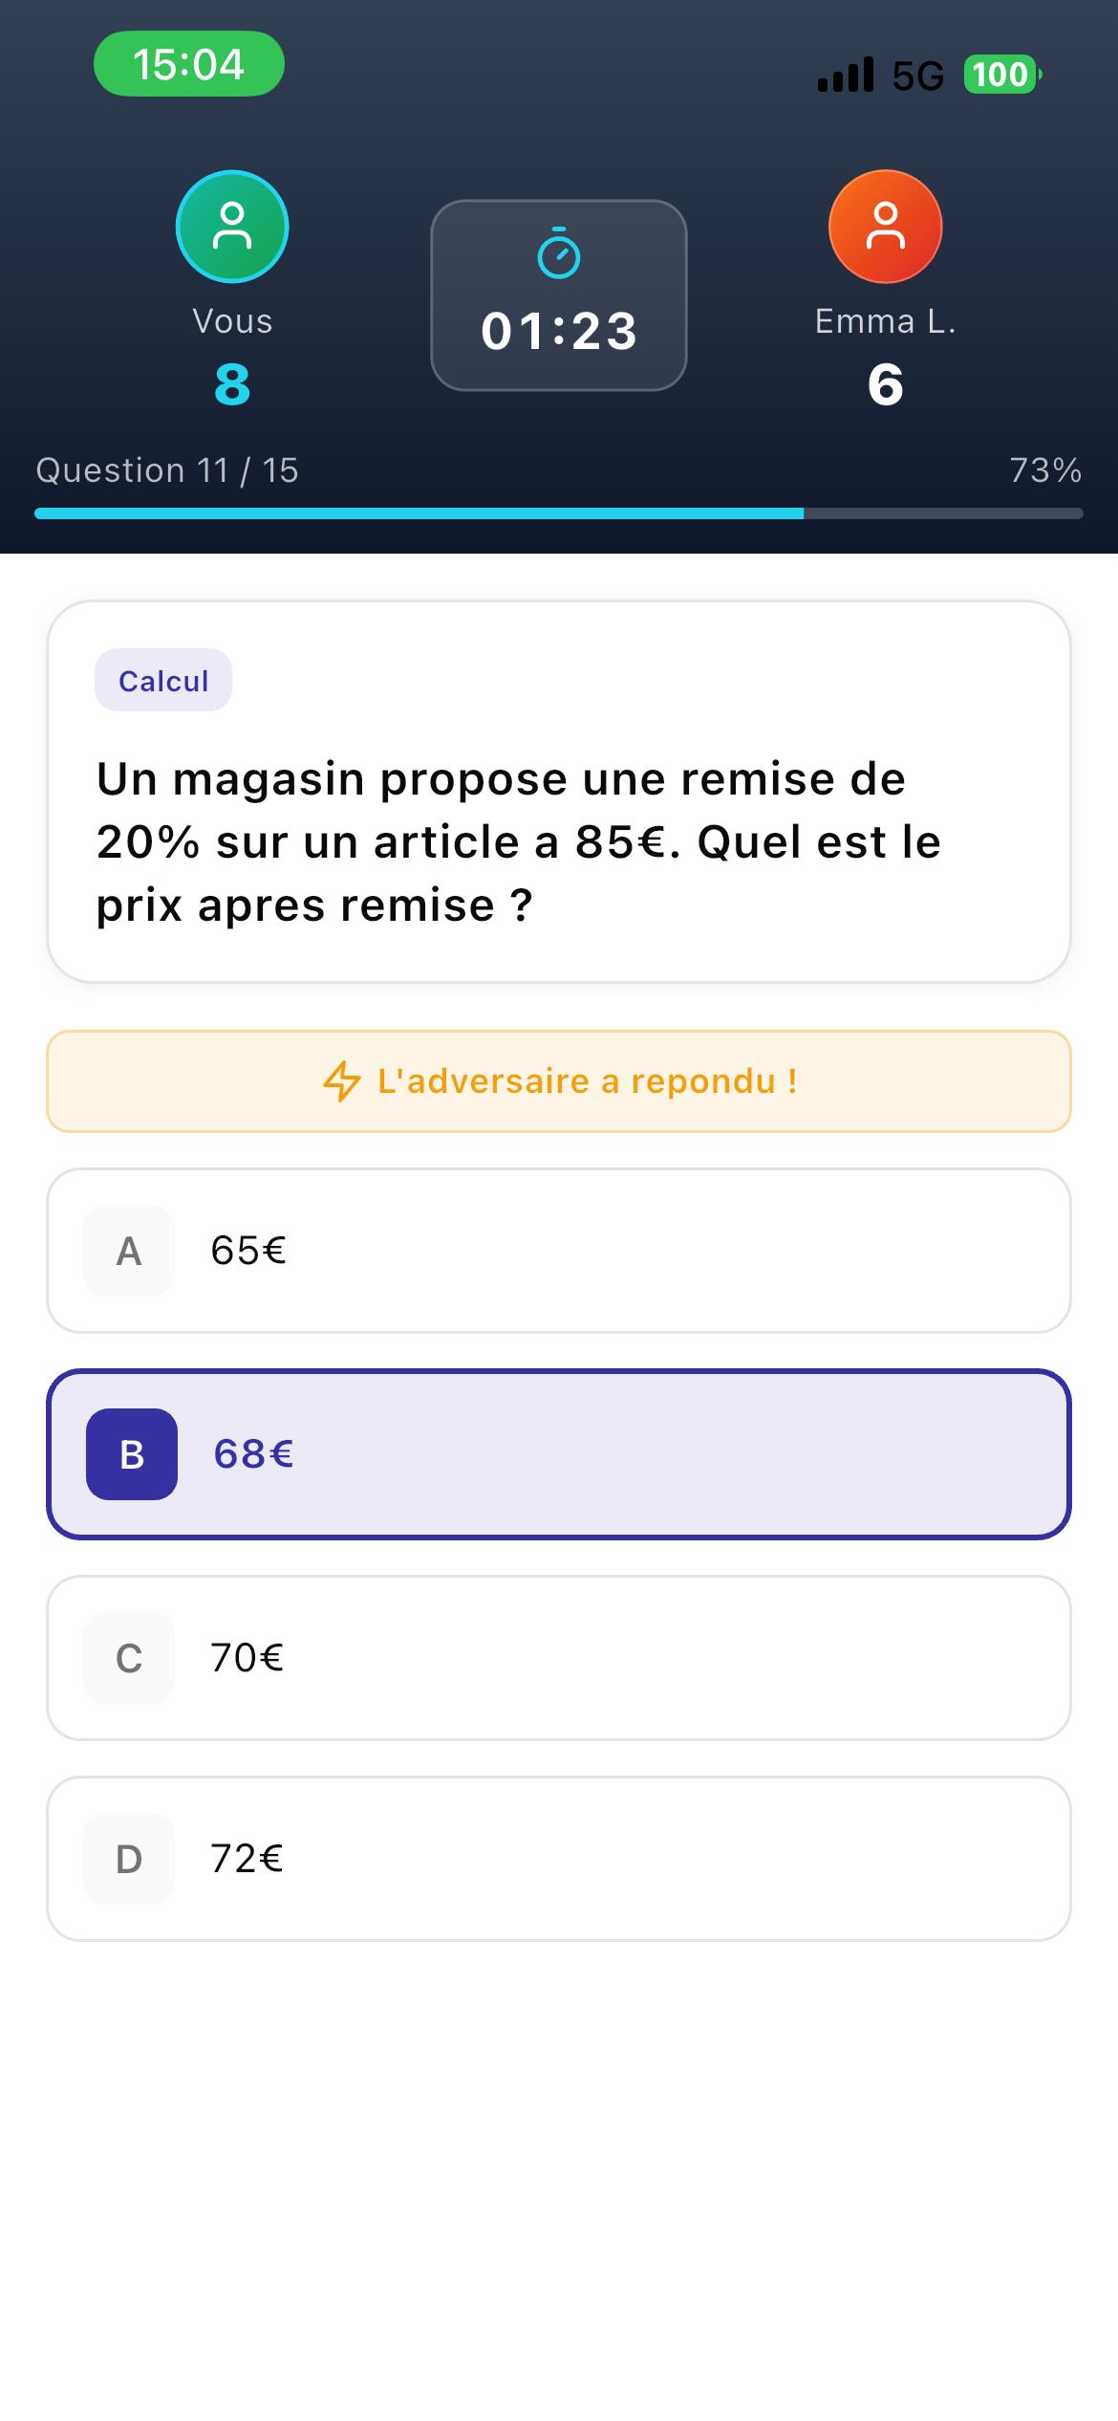Click the green 15:04 clock pill
1118x2421 pixels.
pos(188,63)
